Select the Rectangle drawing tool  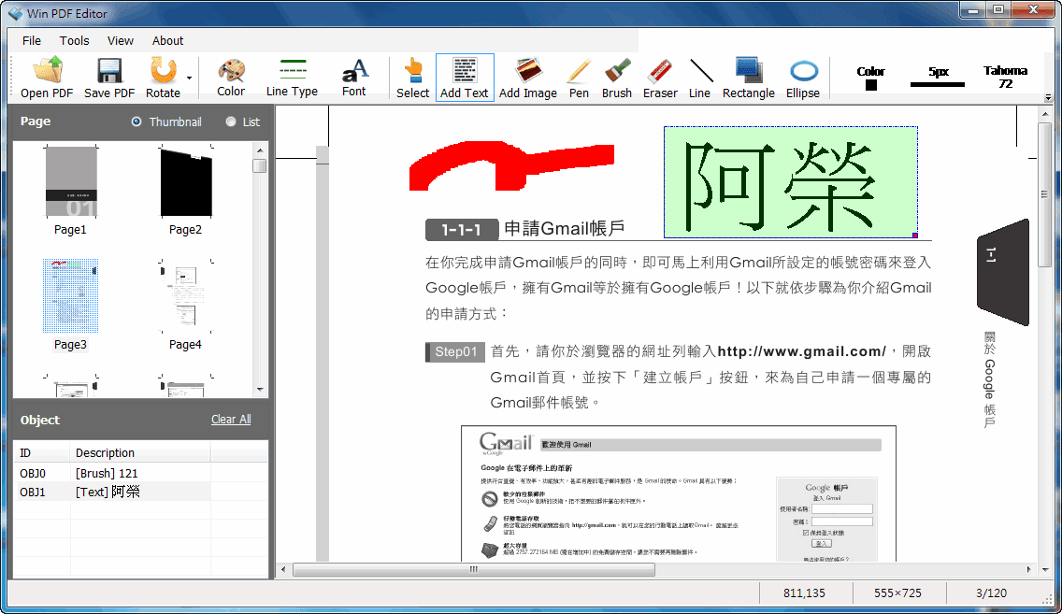tap(748, 78)
